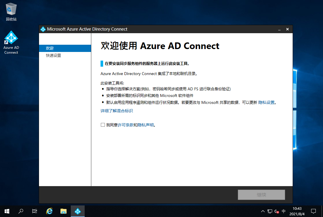Screen dimensions: 323x217
Task: Click the network status tray icon
Action: click(270, 211)
